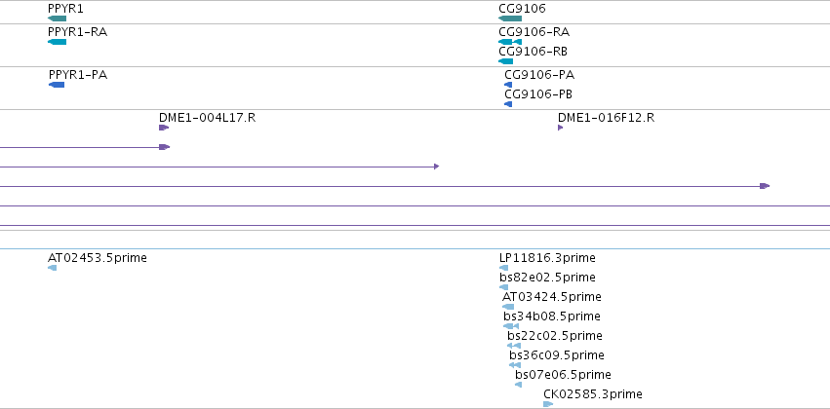Click the bs22c02.5prime label

pyautogui.click(x=555, y=336)
